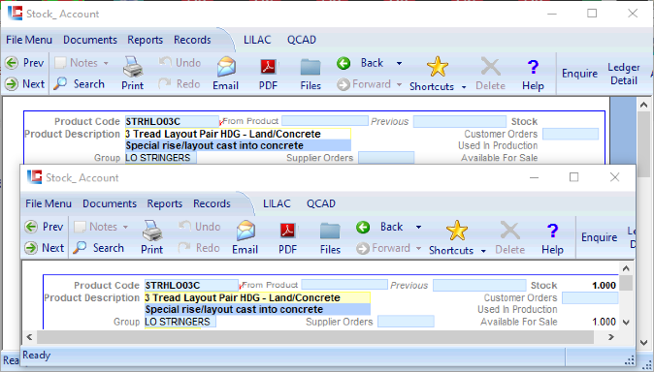Image resolution: width=654 pixels, height=372 pixels.
Task: Click Help question mark in front window
Action: (x=552, y=231)
